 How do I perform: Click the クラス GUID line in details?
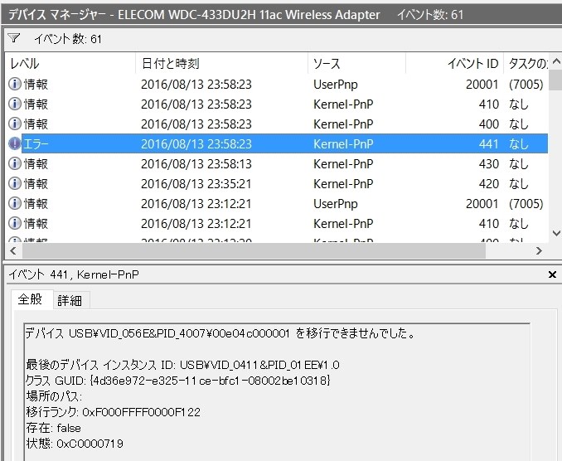[177, 380]
